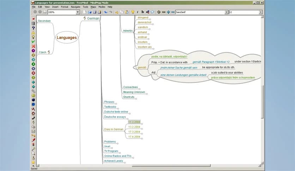Click the horizontal scrollbar thumb
Screen dimensions: 295x171
pyautogui.click(x=171, y=166)
